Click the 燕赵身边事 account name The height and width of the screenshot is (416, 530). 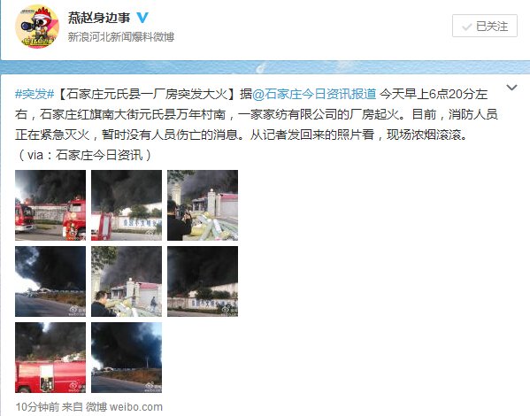99,18
